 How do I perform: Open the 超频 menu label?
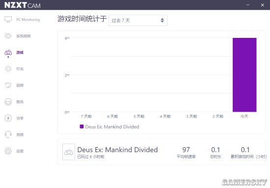(x=20, y=85)
